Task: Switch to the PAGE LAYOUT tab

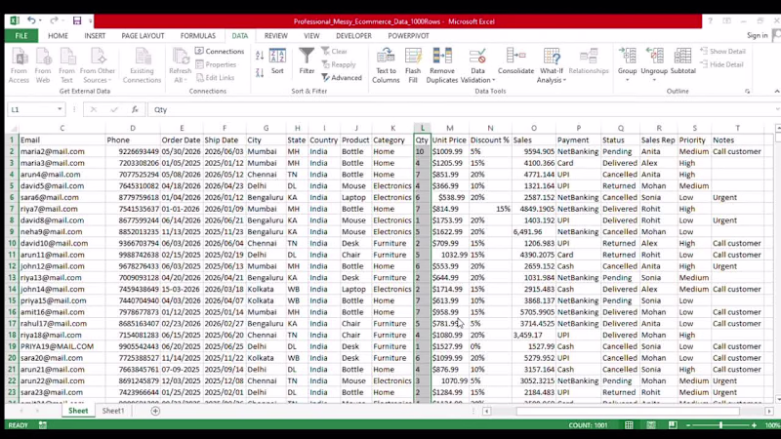Action: [x=143, y=36]
